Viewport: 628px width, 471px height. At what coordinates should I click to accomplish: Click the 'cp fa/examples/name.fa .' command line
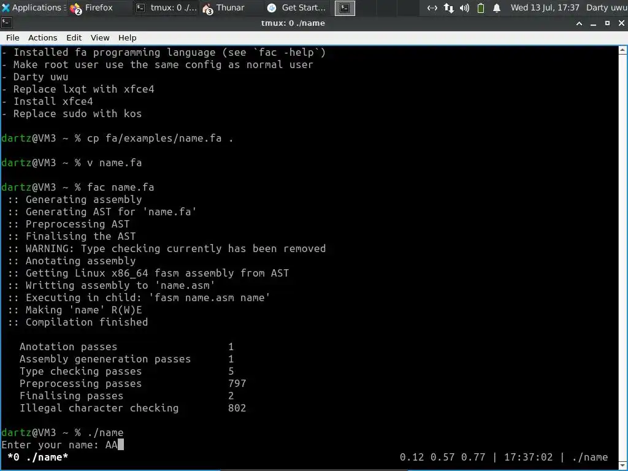point(117,138)
